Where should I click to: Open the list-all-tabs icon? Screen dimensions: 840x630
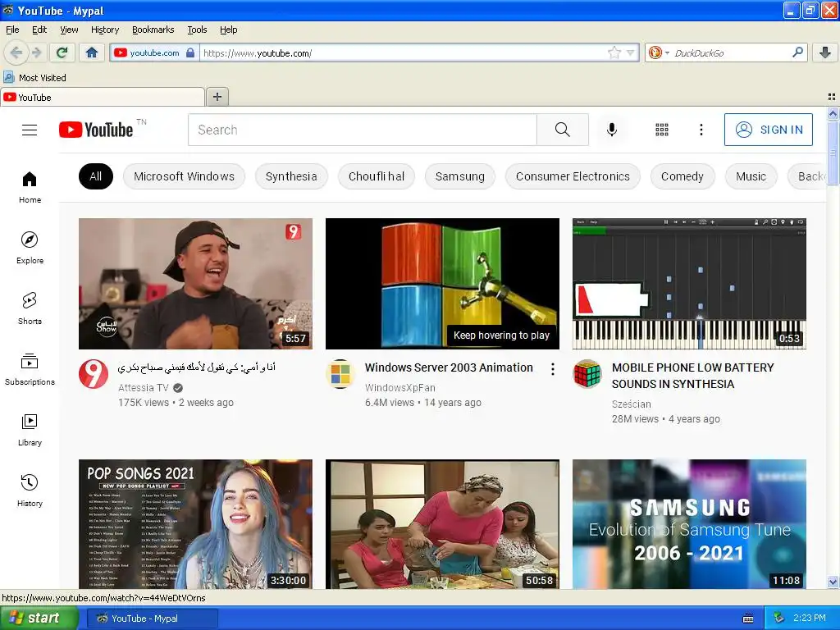832,97
